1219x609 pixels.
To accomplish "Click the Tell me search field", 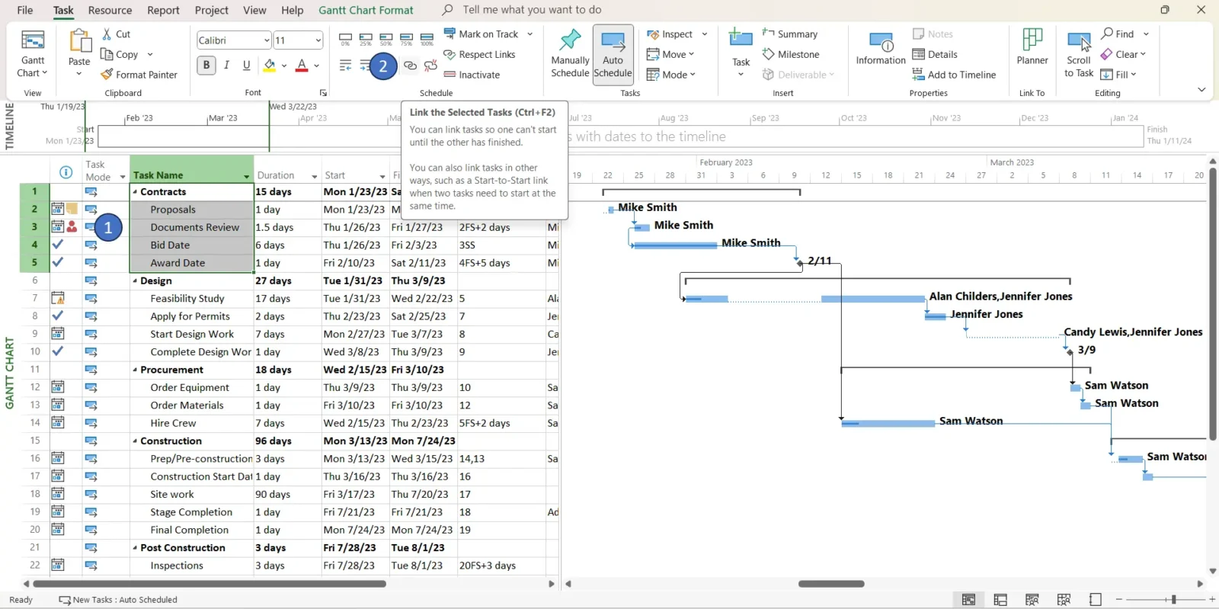I will [x=532, y=10].
